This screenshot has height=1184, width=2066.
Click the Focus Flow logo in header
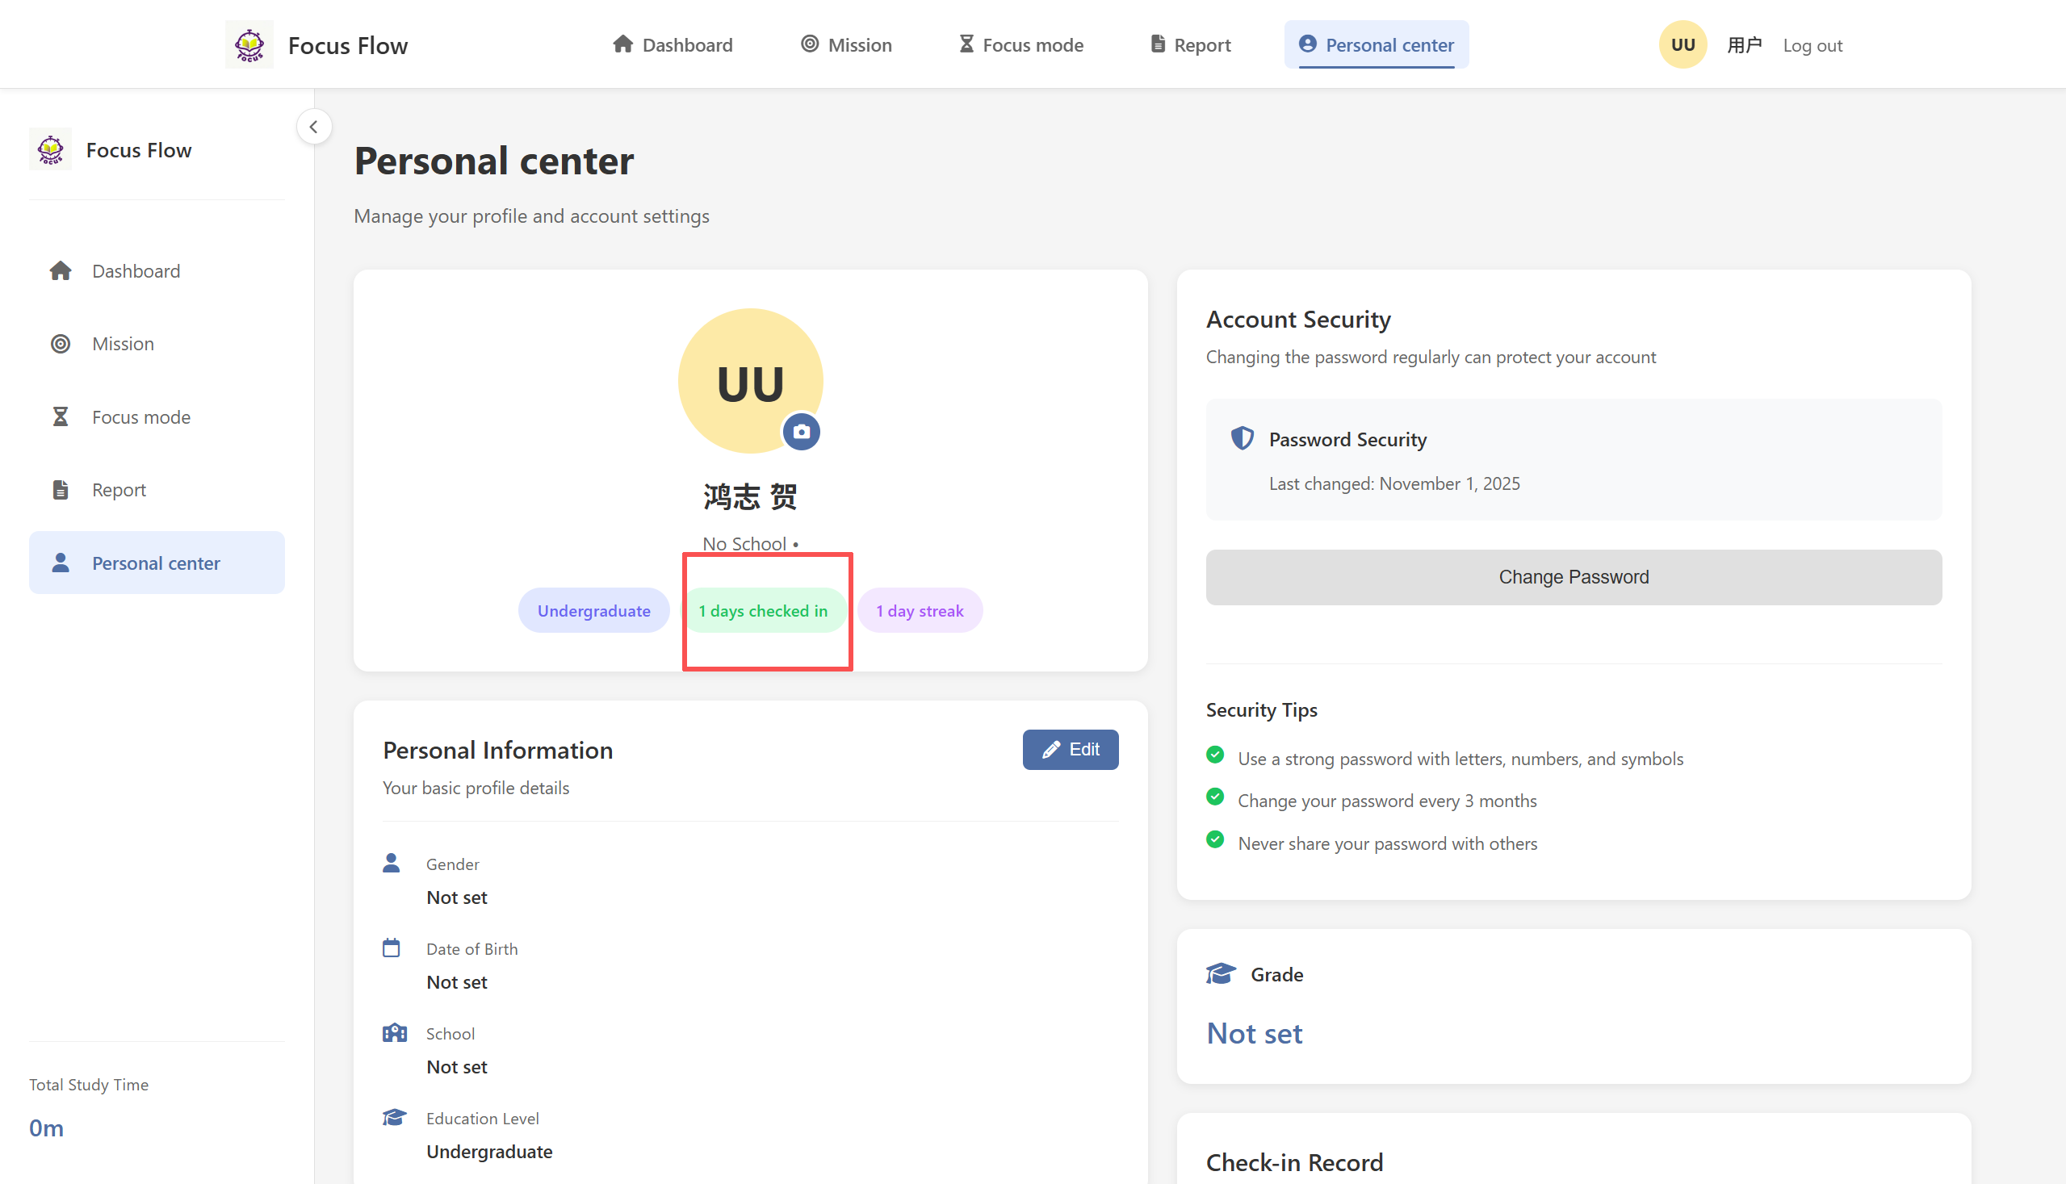coord(249,44)
